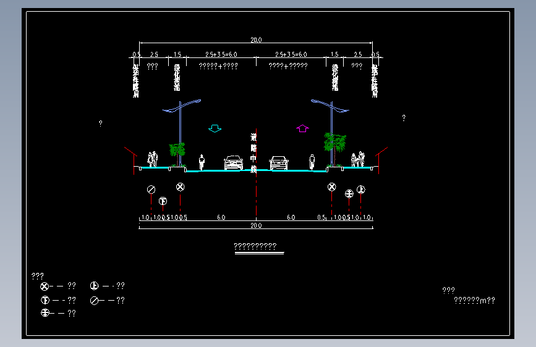Viewport: 536px width, 347px height.
Task: Select the circled T pipe symbol under the section
Action: coord(163,201)
